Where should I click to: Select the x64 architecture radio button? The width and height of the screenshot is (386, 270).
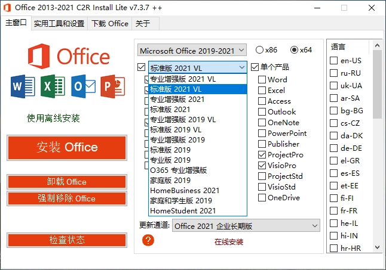[x=294, y=50]
